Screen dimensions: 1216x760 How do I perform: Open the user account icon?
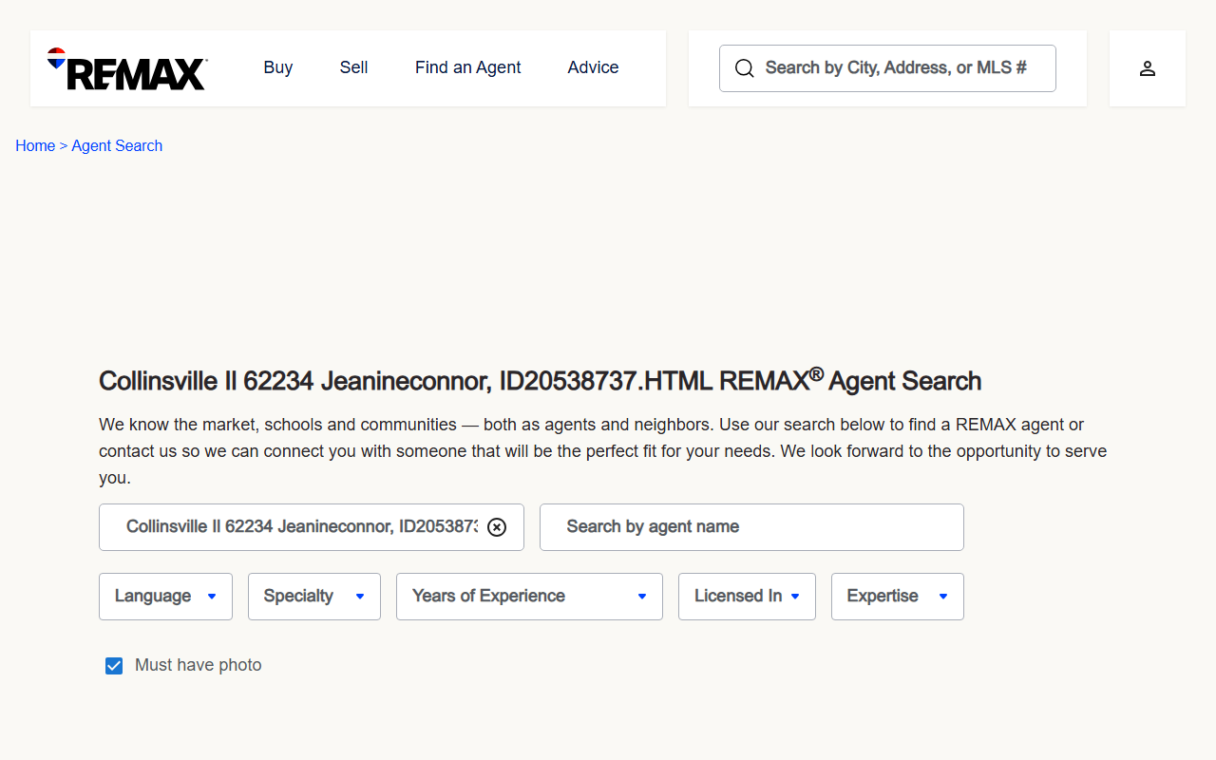point(1148,68)
